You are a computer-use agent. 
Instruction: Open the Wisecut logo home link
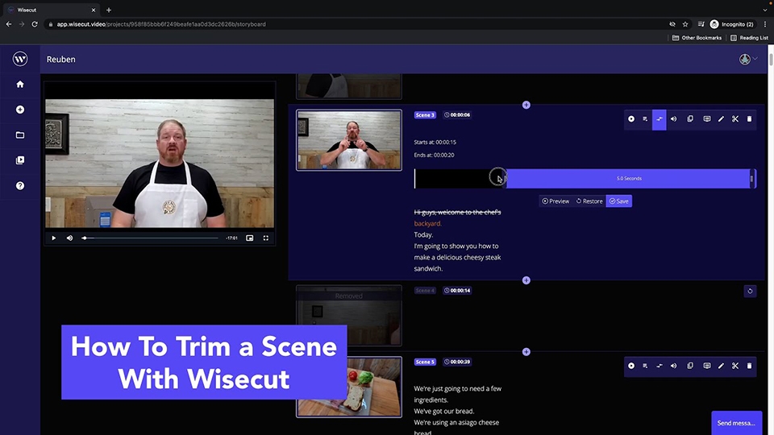coord(19,59)
